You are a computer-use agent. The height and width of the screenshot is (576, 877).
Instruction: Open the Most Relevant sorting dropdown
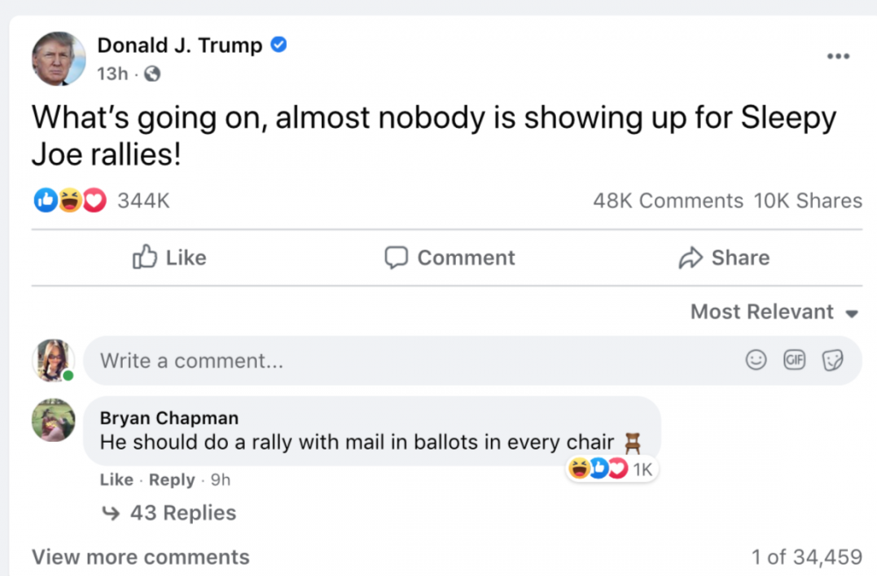pyautogui.click(x=774, y=312)
